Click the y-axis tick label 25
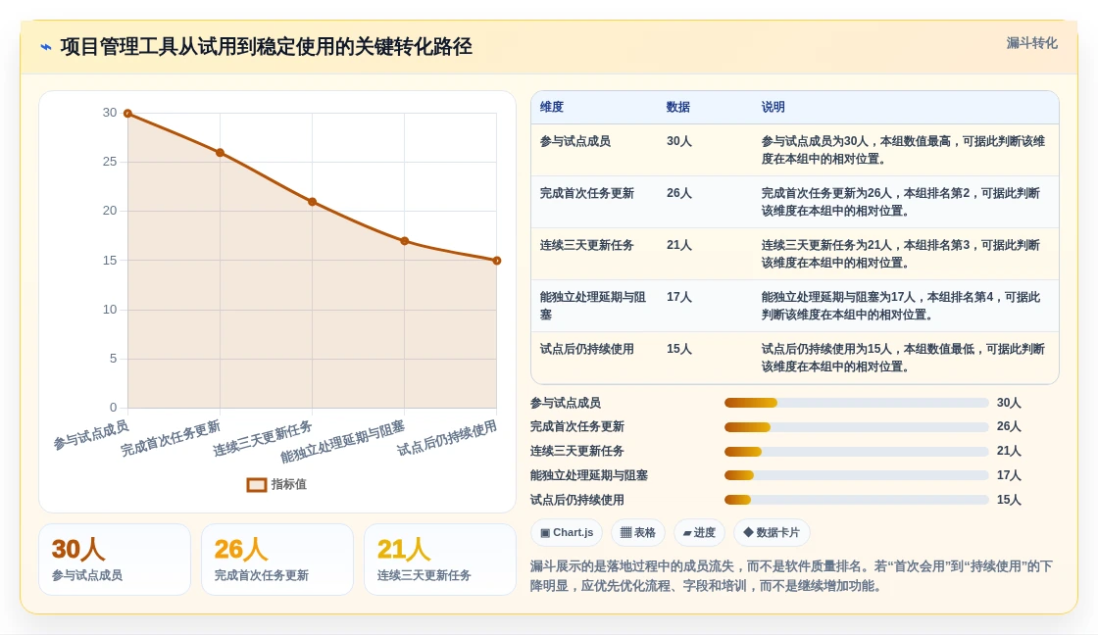This screenshot has height=635, width=1098. pos(110,162)
